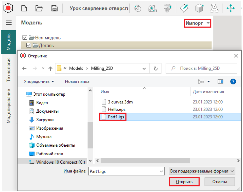Uncheck the Вся модель checkbox
The height and width of the screenshot is (192, 243).
25,38
